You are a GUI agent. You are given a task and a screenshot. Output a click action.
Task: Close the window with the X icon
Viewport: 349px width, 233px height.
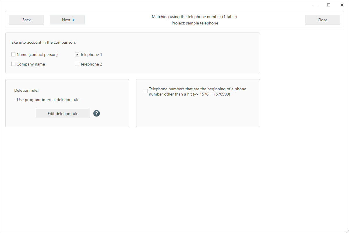pyautogui.click(x=342, y=5)
